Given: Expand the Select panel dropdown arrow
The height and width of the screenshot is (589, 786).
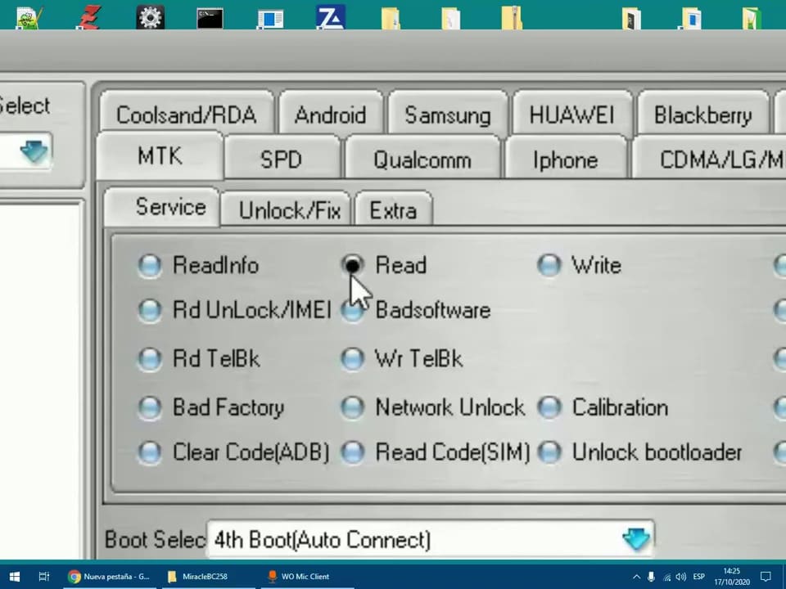Looking at the screenshot, I should [34, 152].
